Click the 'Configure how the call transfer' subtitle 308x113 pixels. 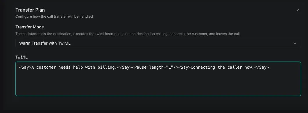54,17
